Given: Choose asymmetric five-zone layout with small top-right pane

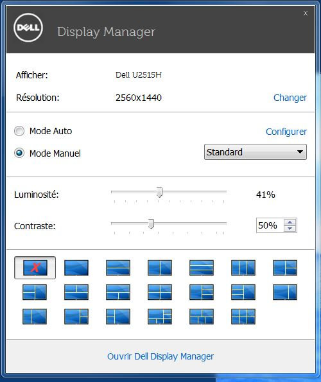Looking at the screenshot, I should [160, 317].
